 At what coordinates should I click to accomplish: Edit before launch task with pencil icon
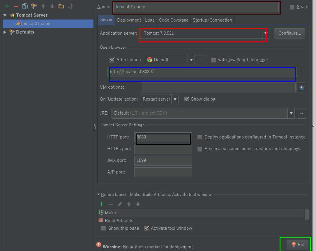pyautogui.click(x=120, y=204)
